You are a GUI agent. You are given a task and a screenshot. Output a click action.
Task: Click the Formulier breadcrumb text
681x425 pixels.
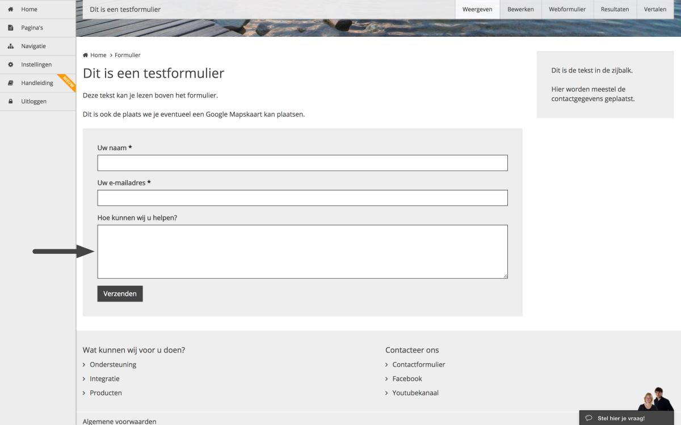pyautogui.click(x=128, y=55)
